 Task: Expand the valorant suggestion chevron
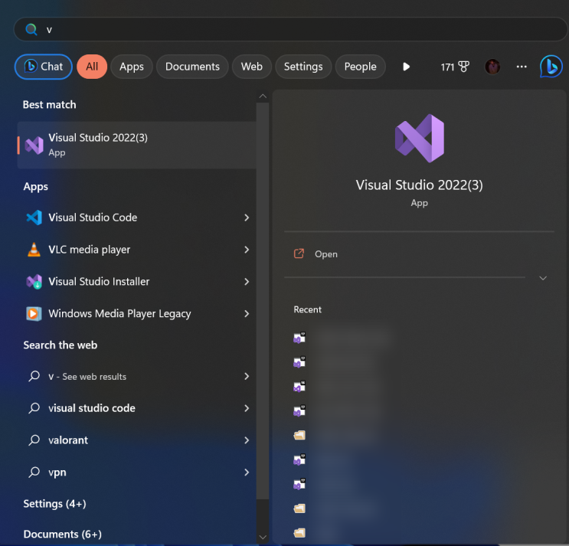click(247, 440)
